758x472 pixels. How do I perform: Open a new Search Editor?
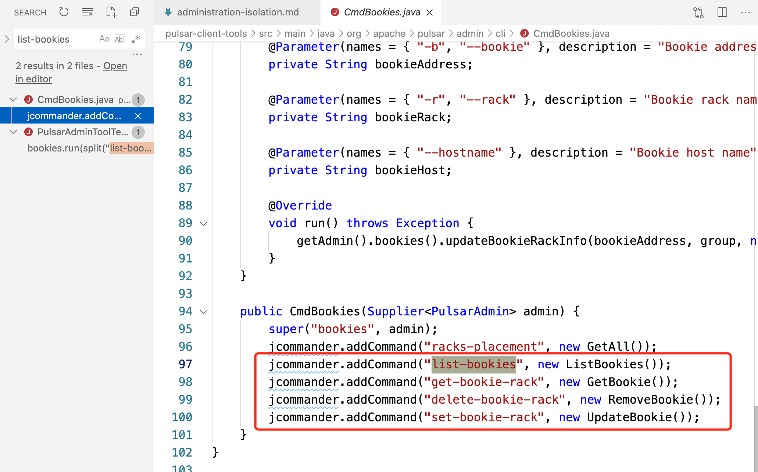coord(111,12)
